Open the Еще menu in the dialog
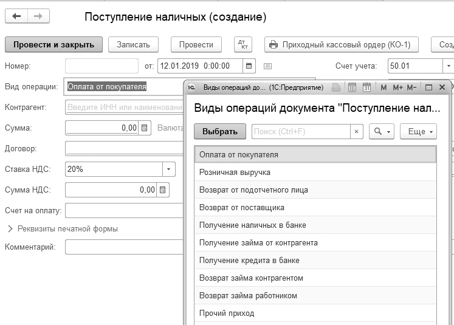The image size is (454, 325). coord(421,131)
